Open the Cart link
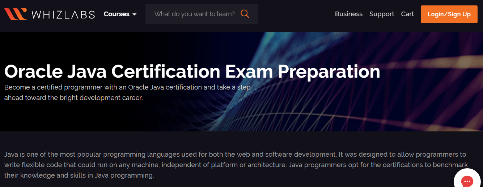The image size is (483, 187). click(407, 14)
